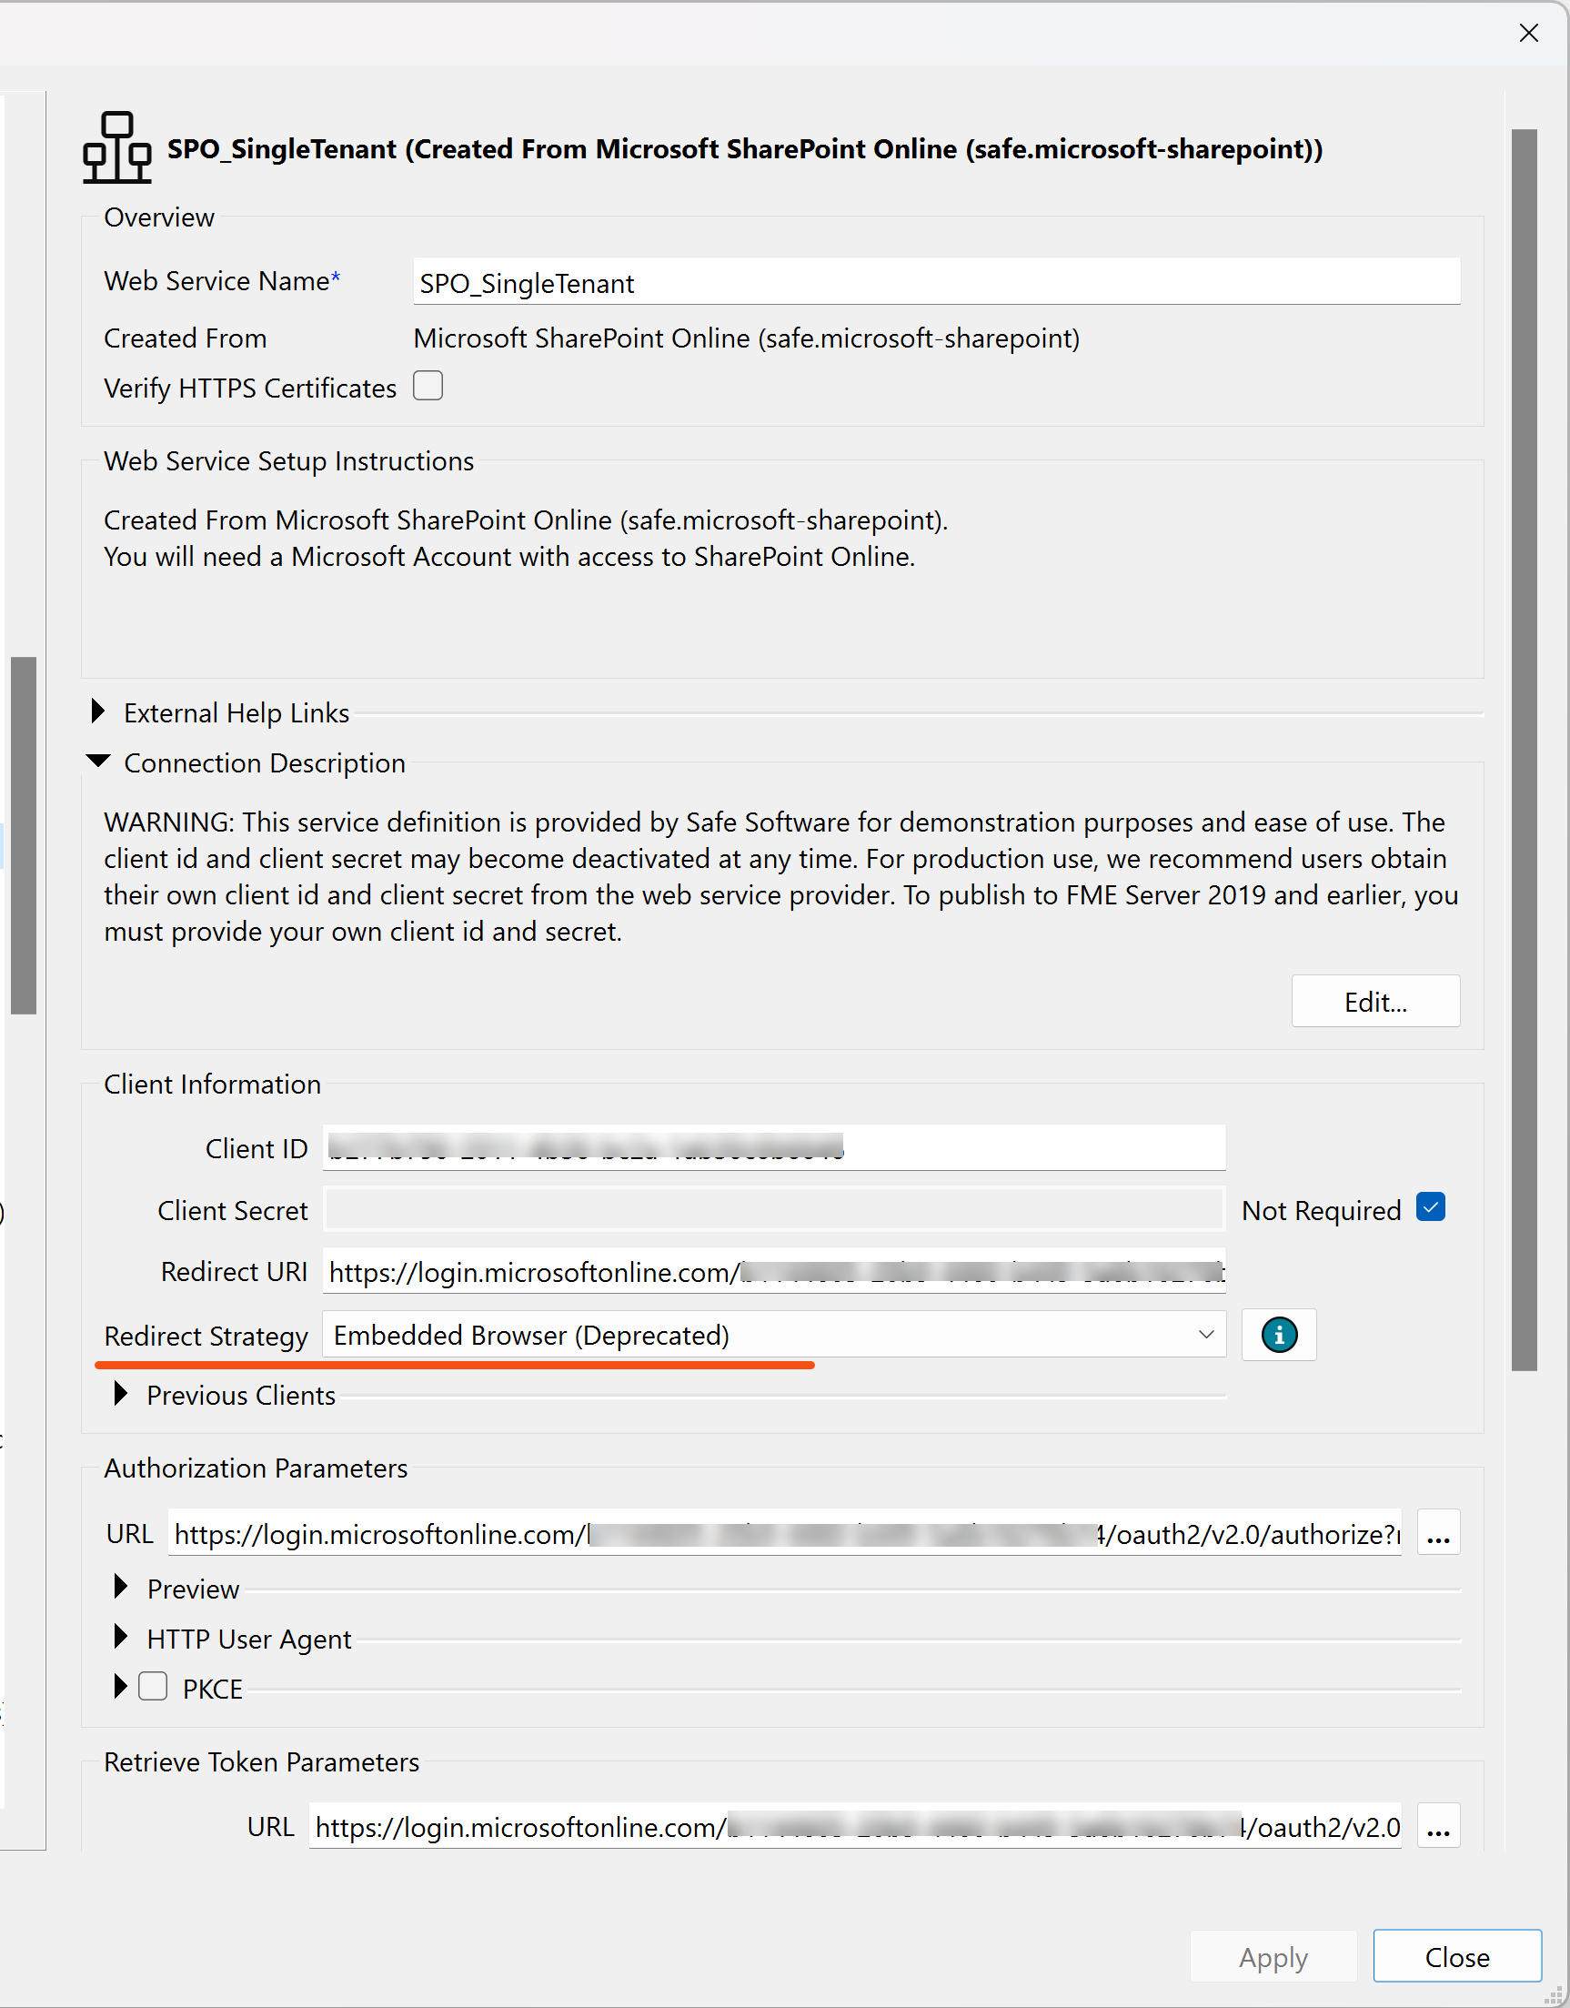Click the Redirect URI field
Screen dimensions: 1570x2008
pyautogui.click(x=774, y=1271)
